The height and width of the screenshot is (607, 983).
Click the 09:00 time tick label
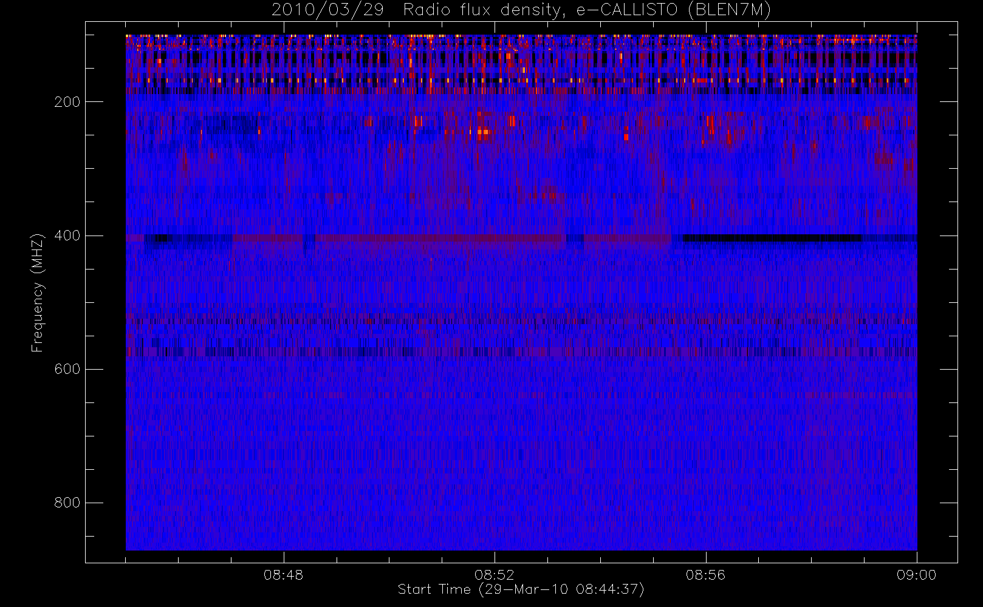pos(916,575)
